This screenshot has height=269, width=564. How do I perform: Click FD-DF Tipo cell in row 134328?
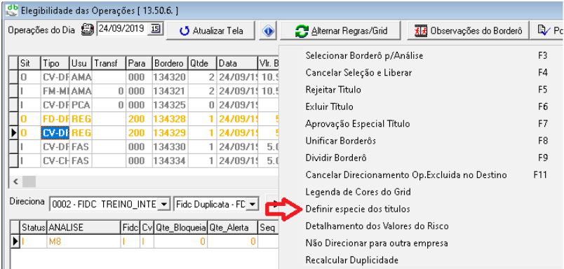click(55, 119)
